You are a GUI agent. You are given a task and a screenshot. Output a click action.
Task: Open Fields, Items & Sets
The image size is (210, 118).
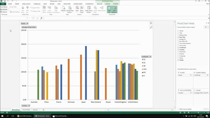coord(89,10)
